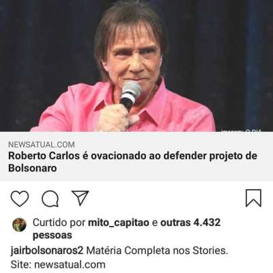Open the liker's small round avatar
273x273 pixels.
(19, 225)
